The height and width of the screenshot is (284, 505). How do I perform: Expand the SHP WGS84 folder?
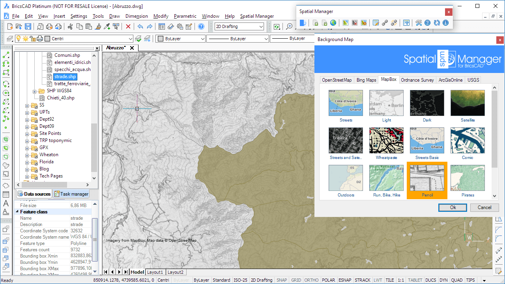pyautogui.click(x=34, y=91)
